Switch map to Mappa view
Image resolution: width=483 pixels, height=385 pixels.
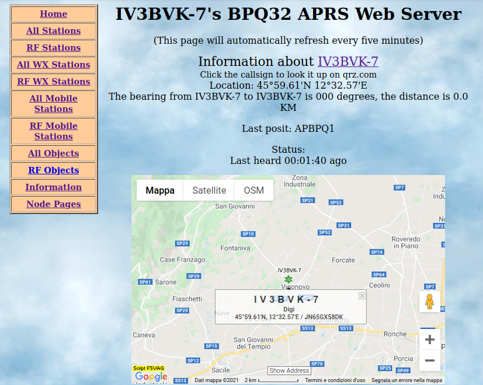click(160, 191)
